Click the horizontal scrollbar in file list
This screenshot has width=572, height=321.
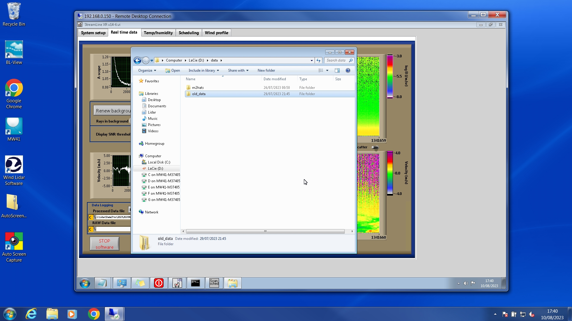click(265, 231)
